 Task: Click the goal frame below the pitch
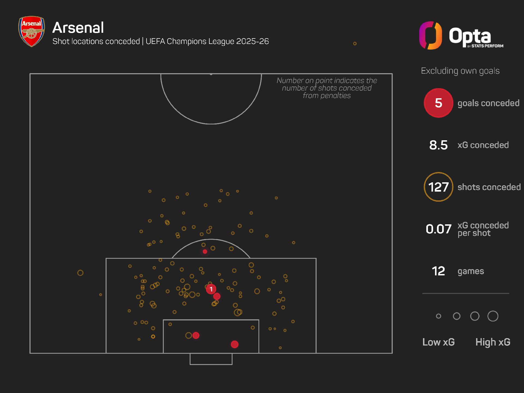(211, 359)
